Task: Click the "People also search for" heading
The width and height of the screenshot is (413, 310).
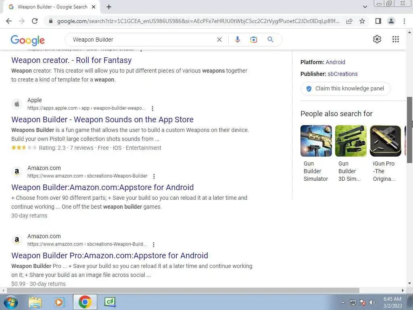Action: click(x=336, y=114)
